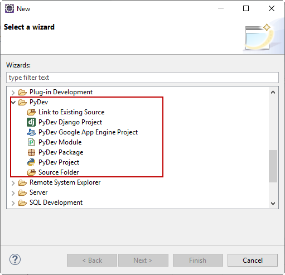Click the Python logo icon for PyDev Project
The width and height of the screenshot is (285, 275).
31,162
